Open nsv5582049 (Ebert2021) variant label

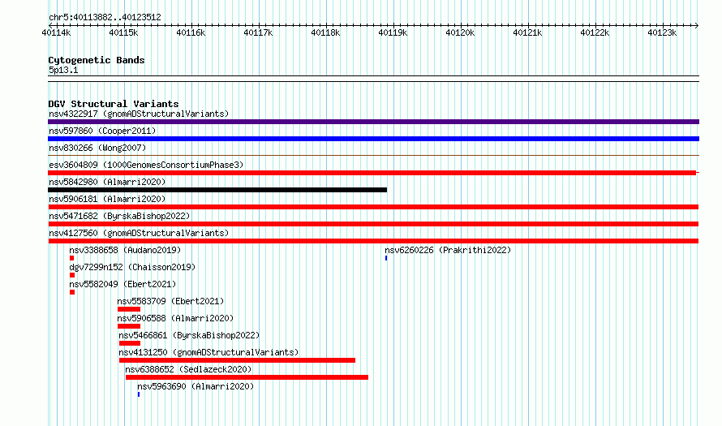pos(123,284)
